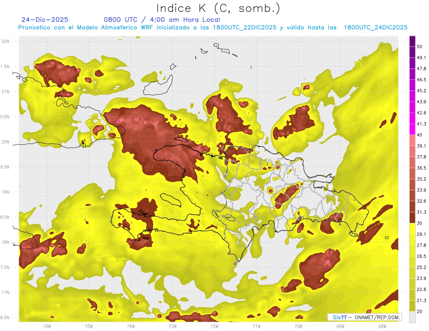Image resolution: width=429 pixels, height=331 pixels.
Task: Click the colorbar value '45.2'
Action: click(421, 91)
